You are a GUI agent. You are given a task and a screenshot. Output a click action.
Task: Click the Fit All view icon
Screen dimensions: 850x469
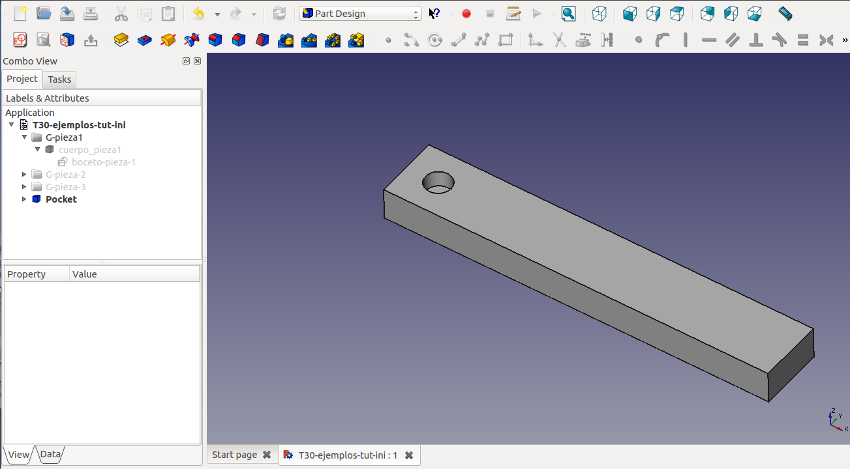tap(568, 14)
